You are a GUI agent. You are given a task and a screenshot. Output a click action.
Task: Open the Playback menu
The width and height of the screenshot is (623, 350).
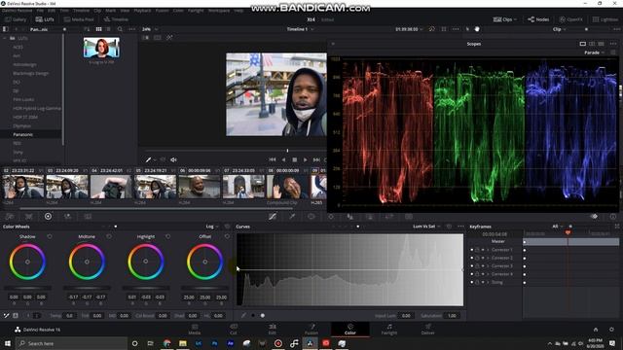coord(142,11)
